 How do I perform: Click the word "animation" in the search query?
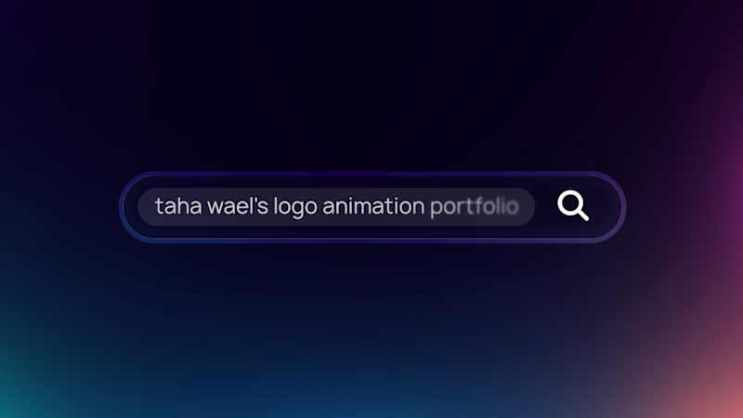click(373, 206)
